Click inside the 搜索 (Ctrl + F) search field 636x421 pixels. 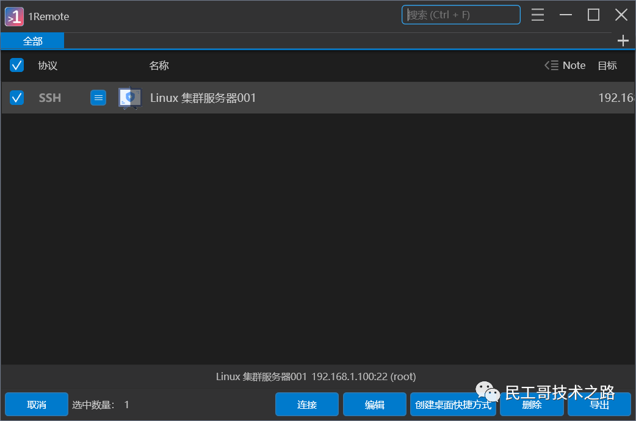461,15
